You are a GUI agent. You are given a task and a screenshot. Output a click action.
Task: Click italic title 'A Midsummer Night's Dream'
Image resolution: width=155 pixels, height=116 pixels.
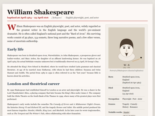[x=87, y=104]
